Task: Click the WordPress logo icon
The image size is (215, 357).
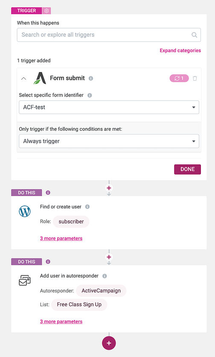Action: point(25,211)
